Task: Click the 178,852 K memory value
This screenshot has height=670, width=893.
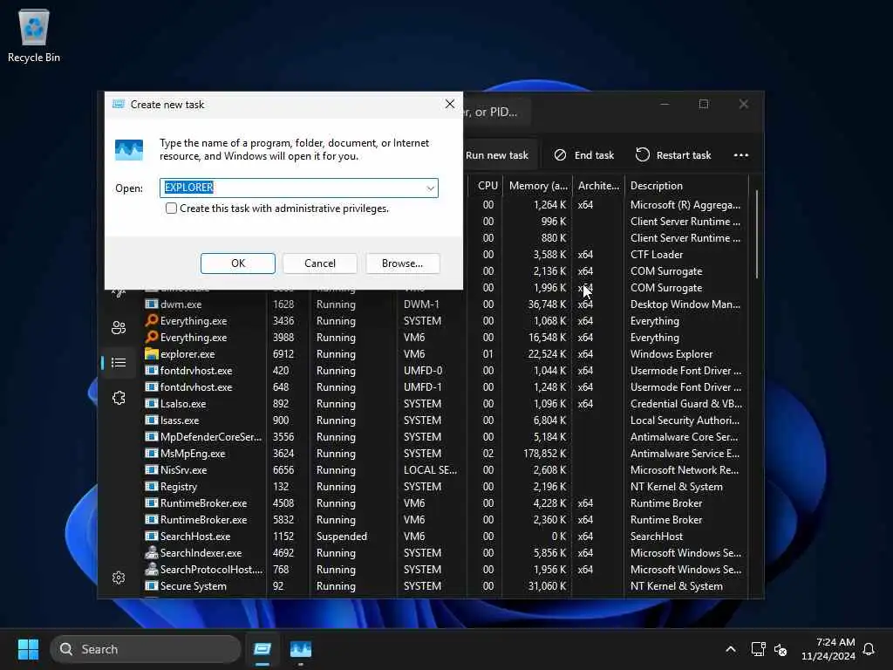Action: (x=544, y=454)
